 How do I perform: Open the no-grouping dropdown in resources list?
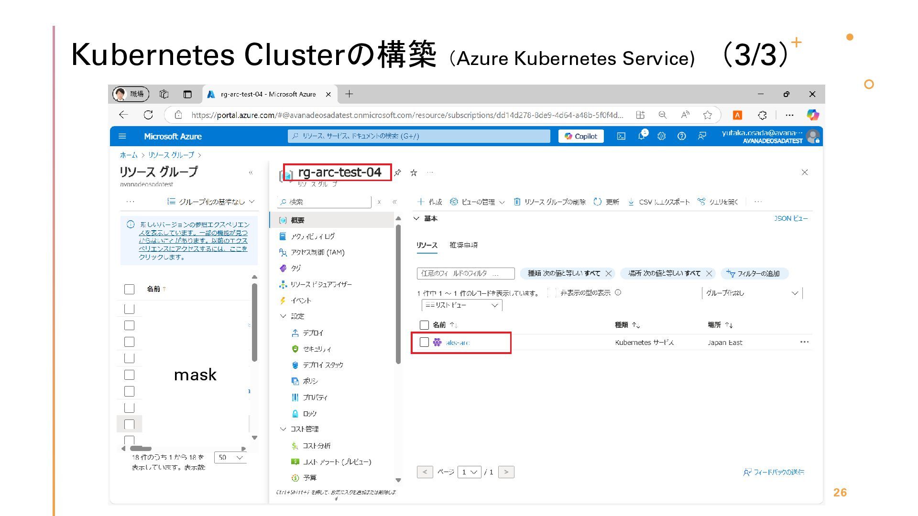tap(752, 293)
